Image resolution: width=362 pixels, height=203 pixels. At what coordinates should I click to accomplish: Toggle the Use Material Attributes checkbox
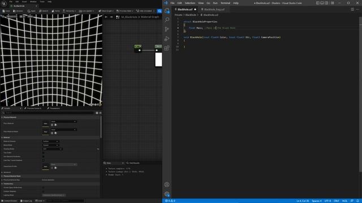43,157
